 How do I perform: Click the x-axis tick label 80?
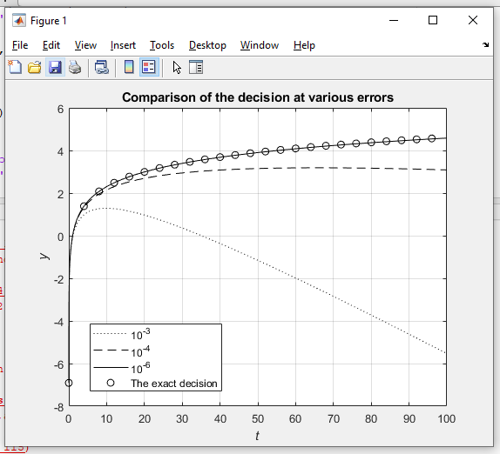click(x=371, y=418)
